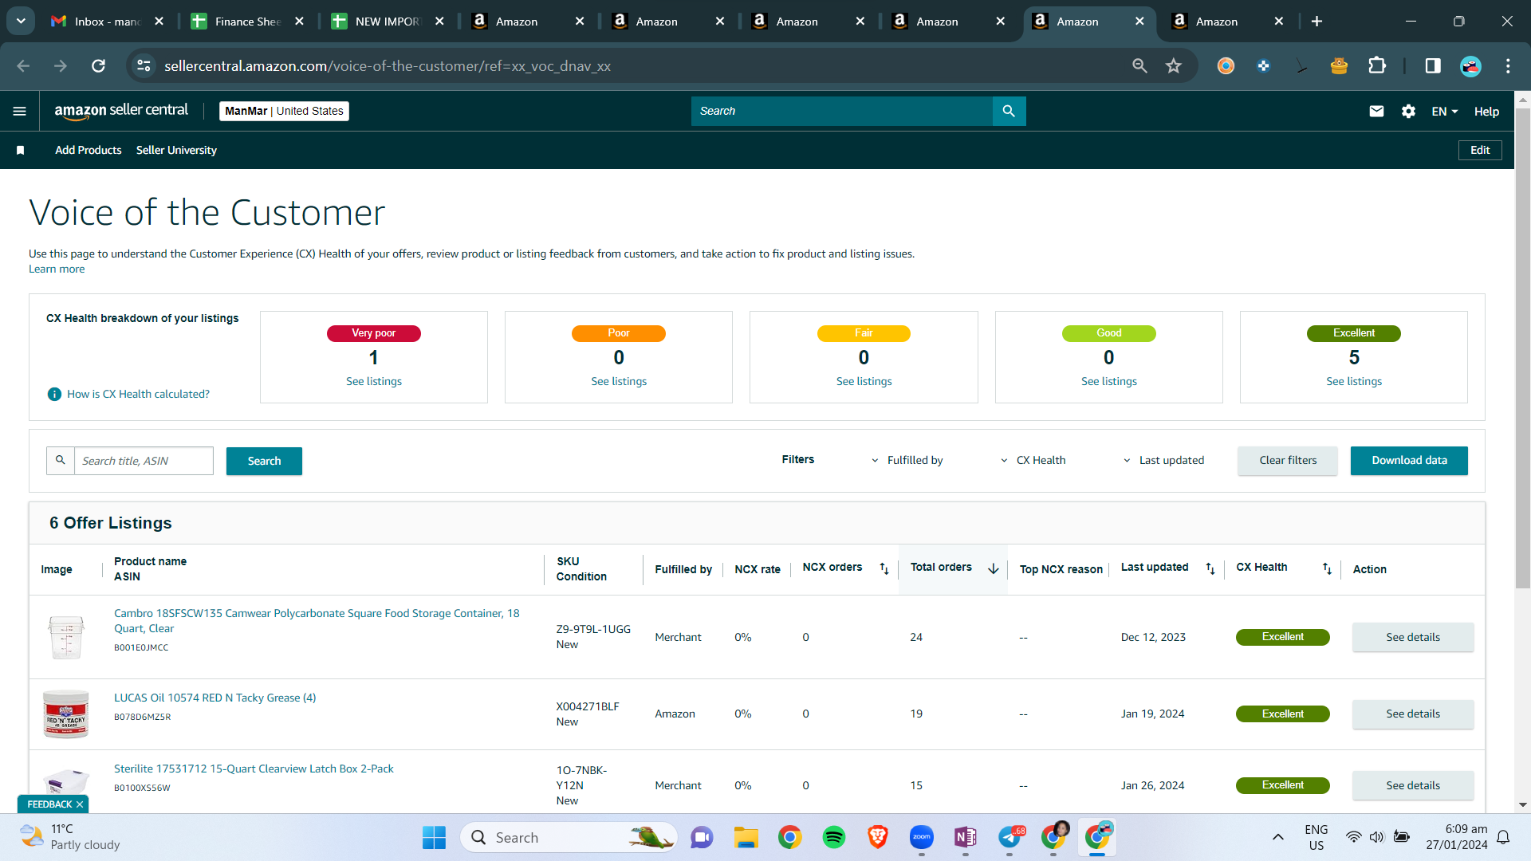
Task: Open the Help menu item
Action: (1486, 112)
